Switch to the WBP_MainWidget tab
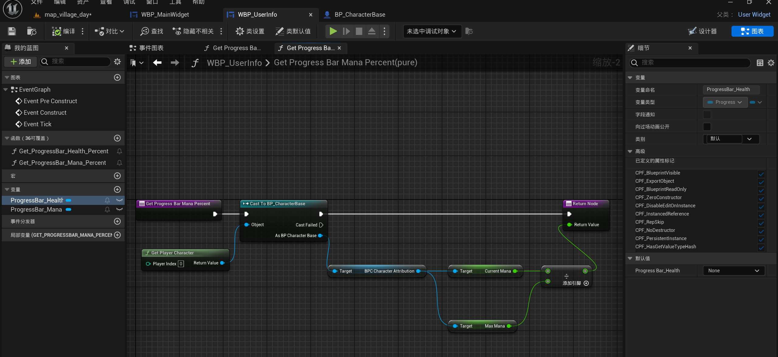This screenshot has height=357, width=778. pyautogui.click(x=164, y=15)
